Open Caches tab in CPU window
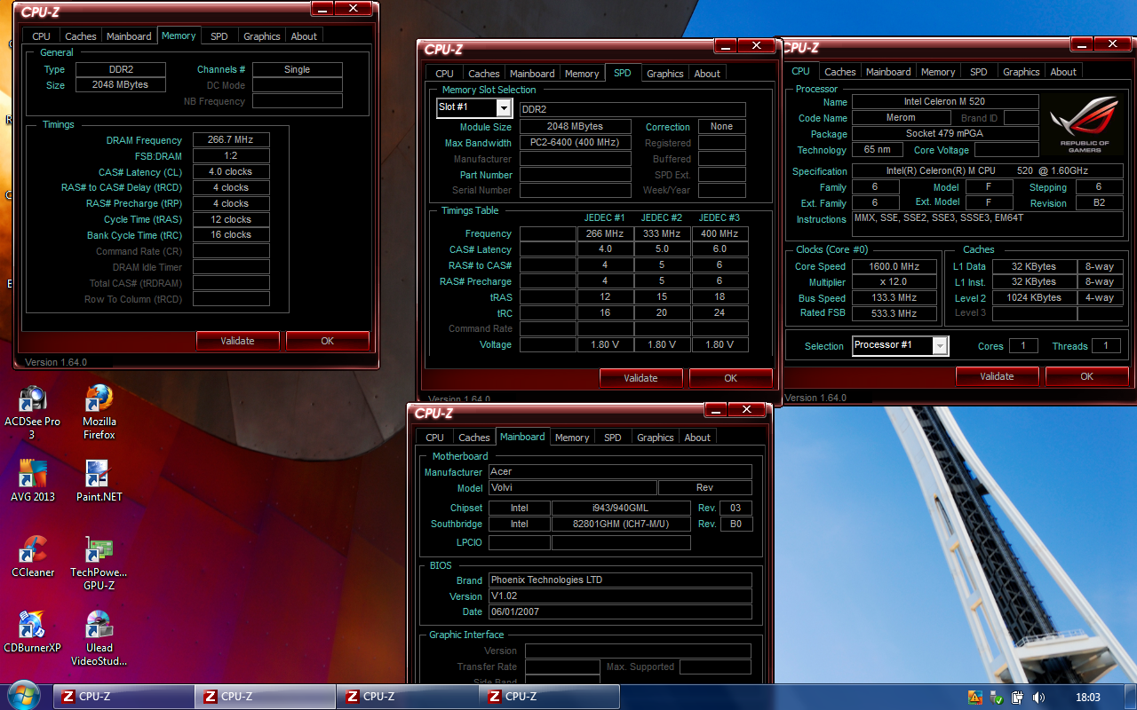 pyautogui.click(x=839, y=72)
